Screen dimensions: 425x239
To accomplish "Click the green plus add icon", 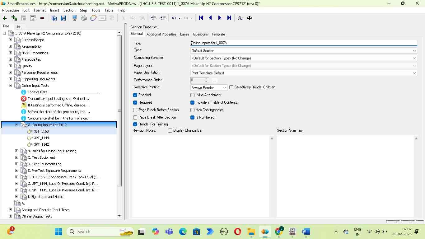I will [x=5, y=18].
